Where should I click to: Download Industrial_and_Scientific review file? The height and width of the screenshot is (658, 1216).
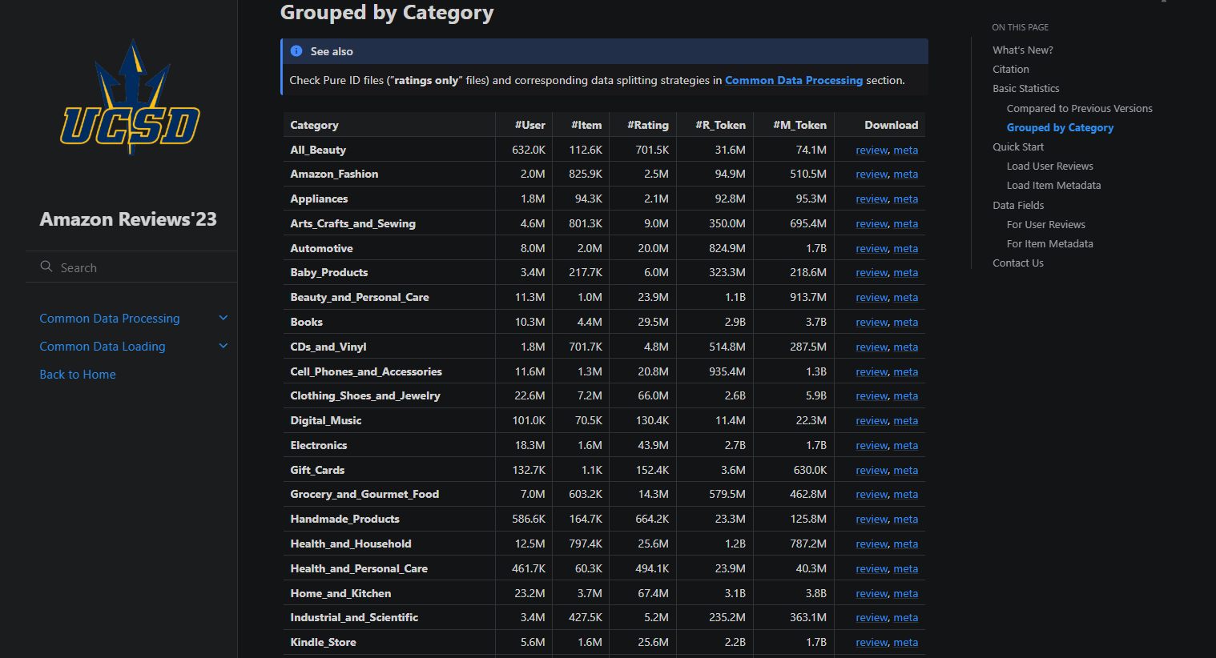coord(872,617)
